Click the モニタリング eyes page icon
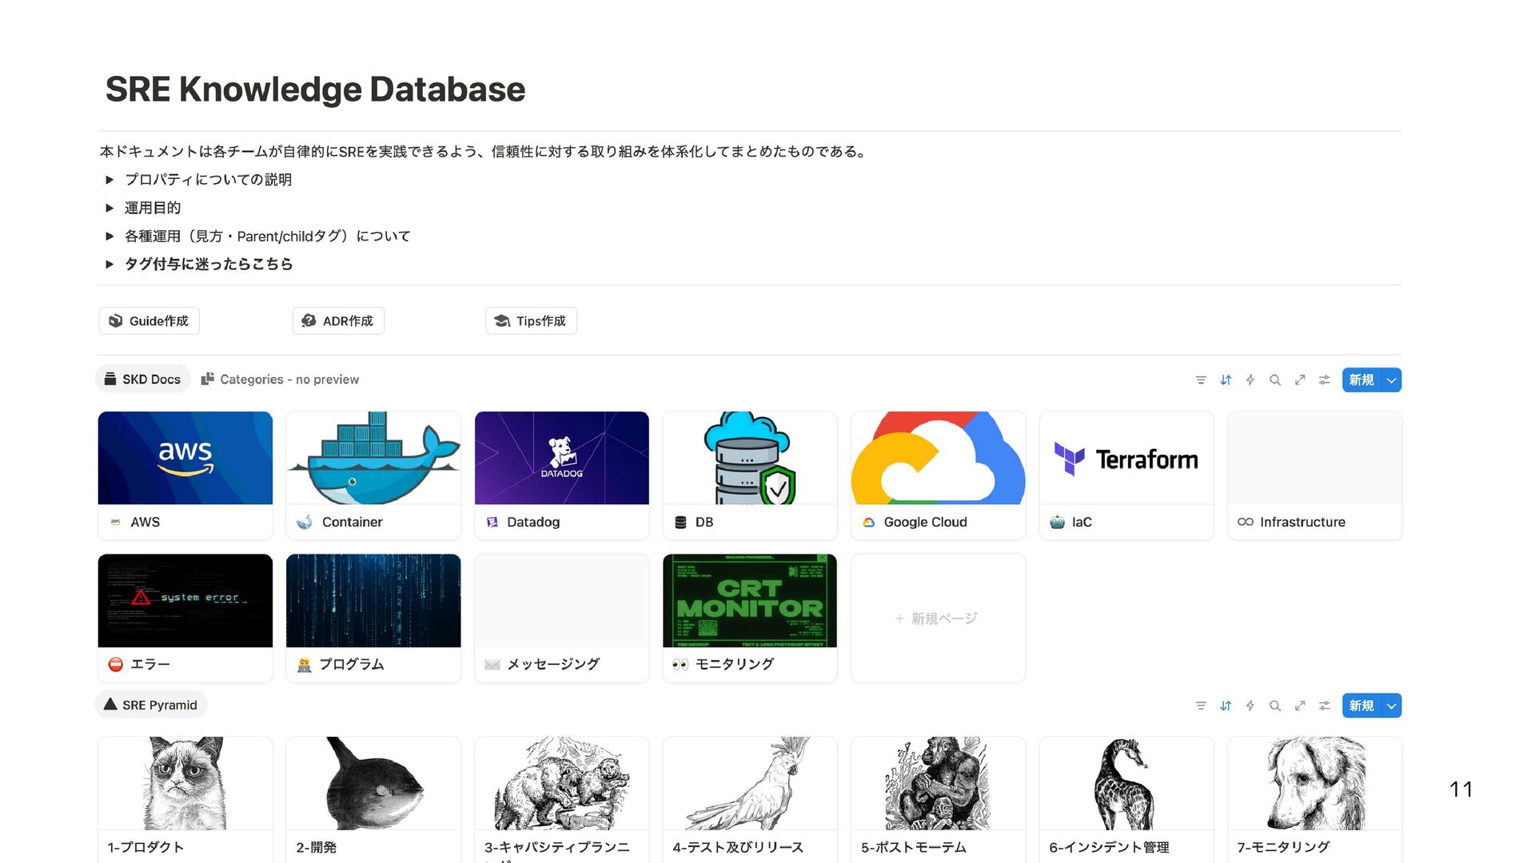 [680, 664]
